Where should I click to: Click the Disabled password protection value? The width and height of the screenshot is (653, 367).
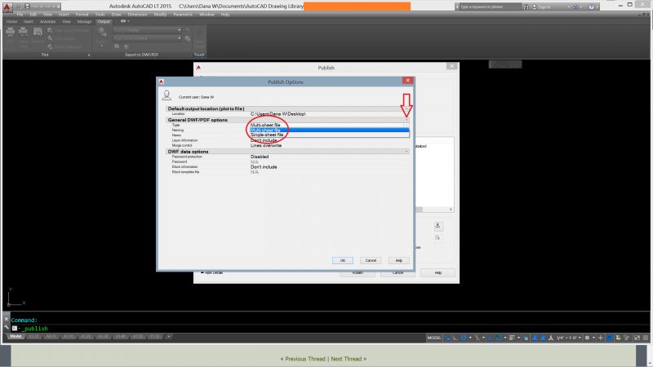click(260, 157)
